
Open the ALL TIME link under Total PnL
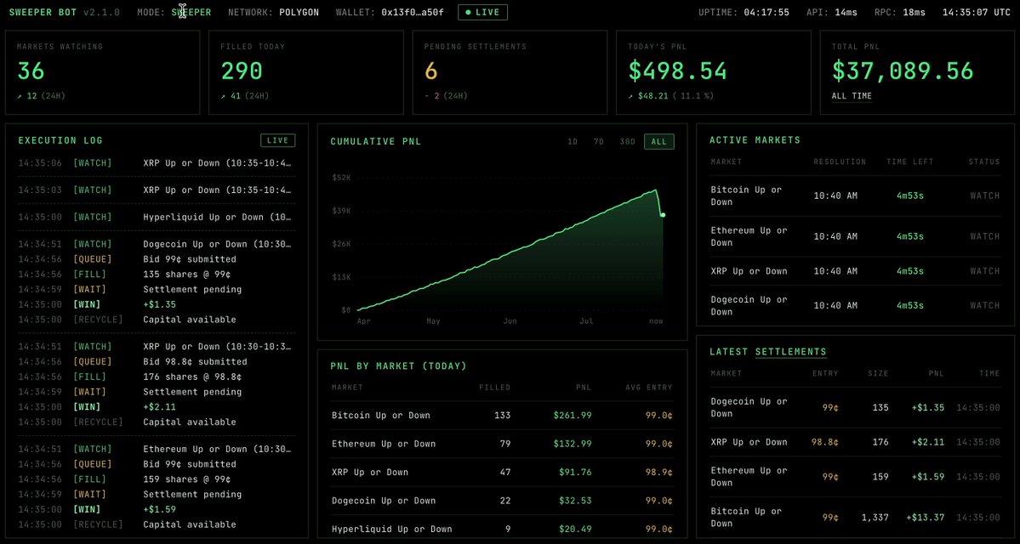tap(852, 96)
